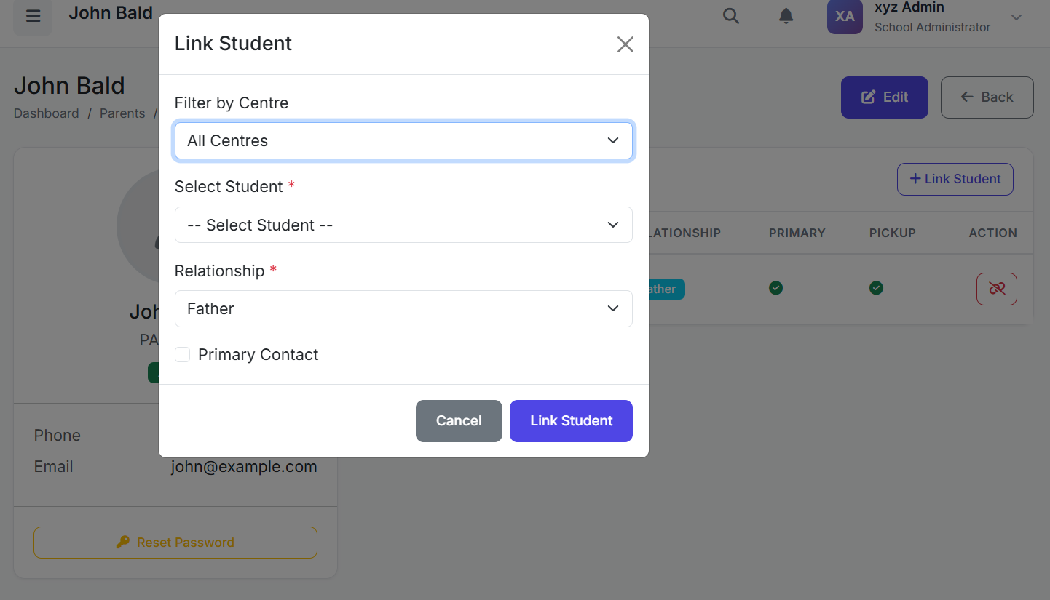The width and height of the screenshot is (1050, 600).
Task: Click the green Primary check icon
Action: coord(775,289)
